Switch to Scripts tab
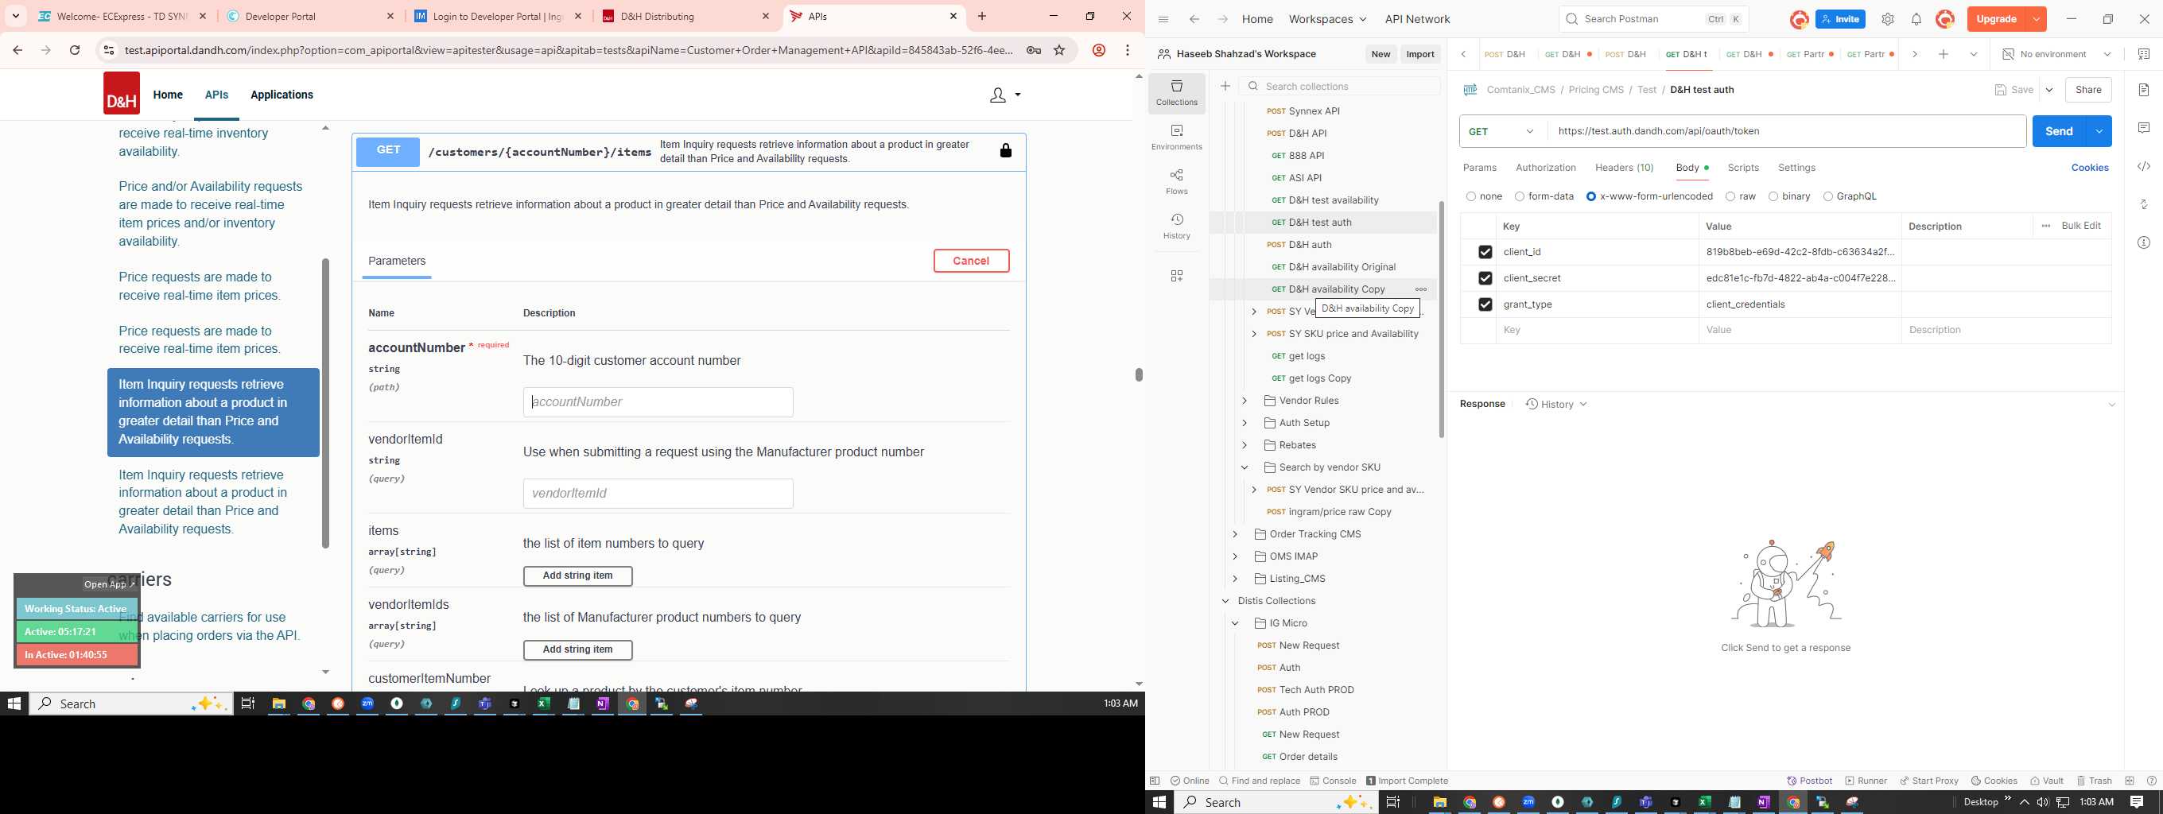The height and width of the screenshot is (814, 2163). click(x=1743, y=168)
